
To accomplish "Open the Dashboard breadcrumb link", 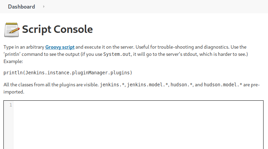I will tap(21, 7).
